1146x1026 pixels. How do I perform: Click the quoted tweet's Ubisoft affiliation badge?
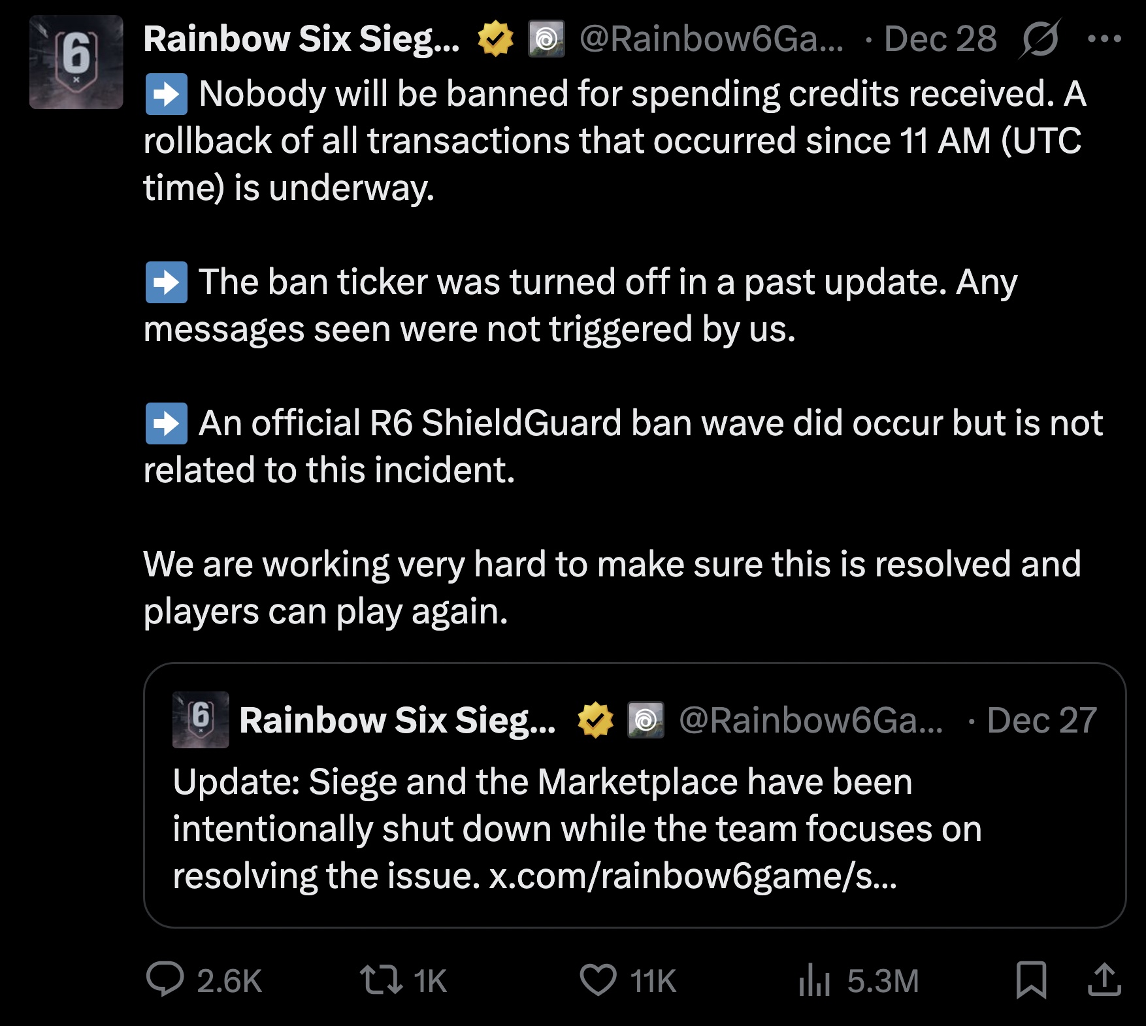646,720
